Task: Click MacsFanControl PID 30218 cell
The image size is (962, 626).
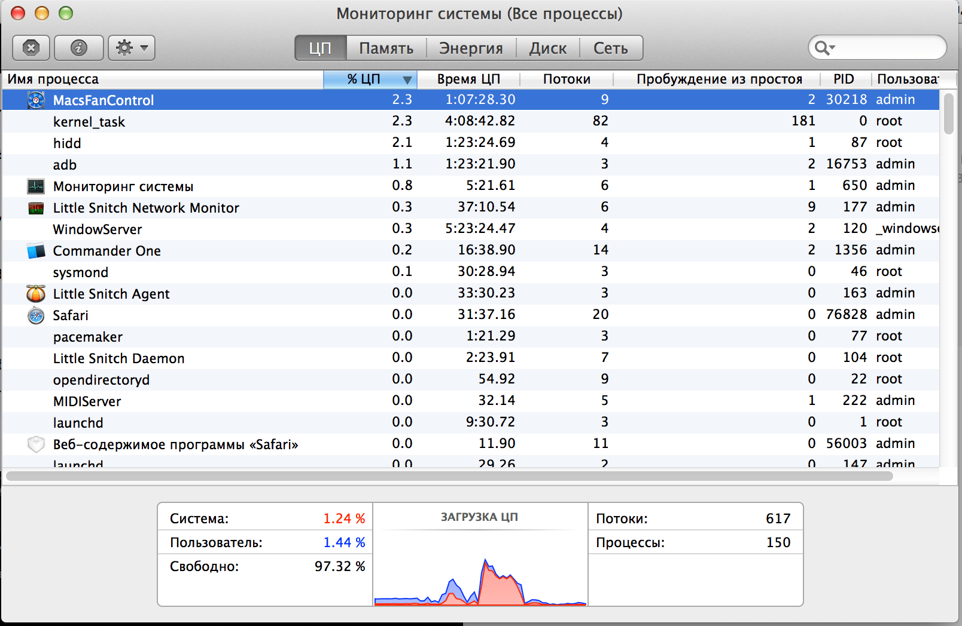Action: [847, 100]
